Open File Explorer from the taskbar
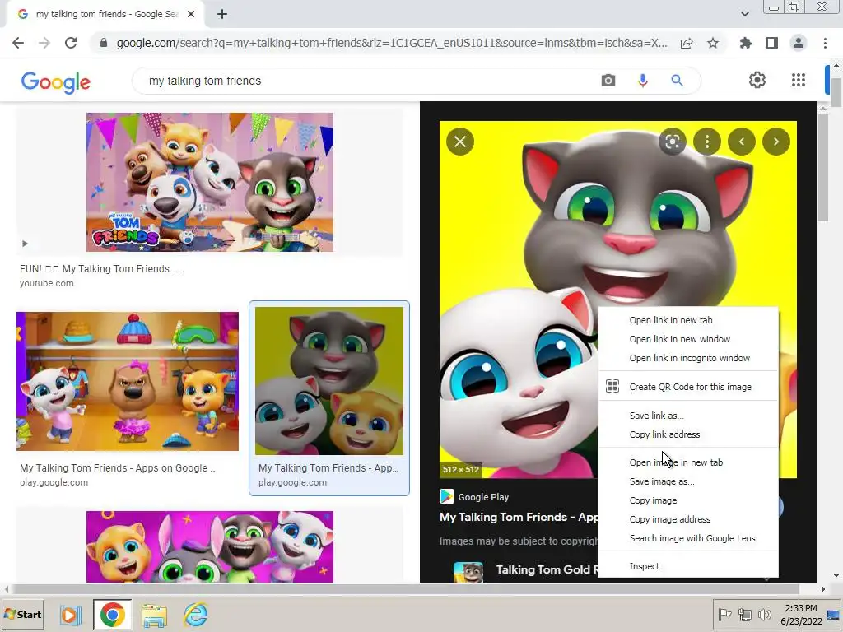 click(x=154, y=615)
